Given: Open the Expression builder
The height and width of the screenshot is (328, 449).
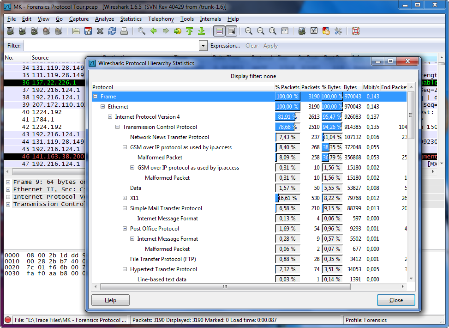Looking at the screenshot, I should (x=225, y=46).
